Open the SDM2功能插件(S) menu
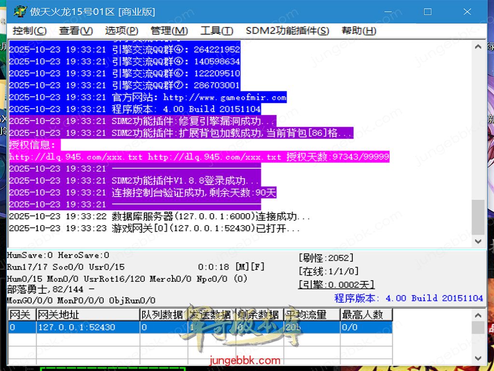This screenshot has height=371, width=494. pos(287,31)
